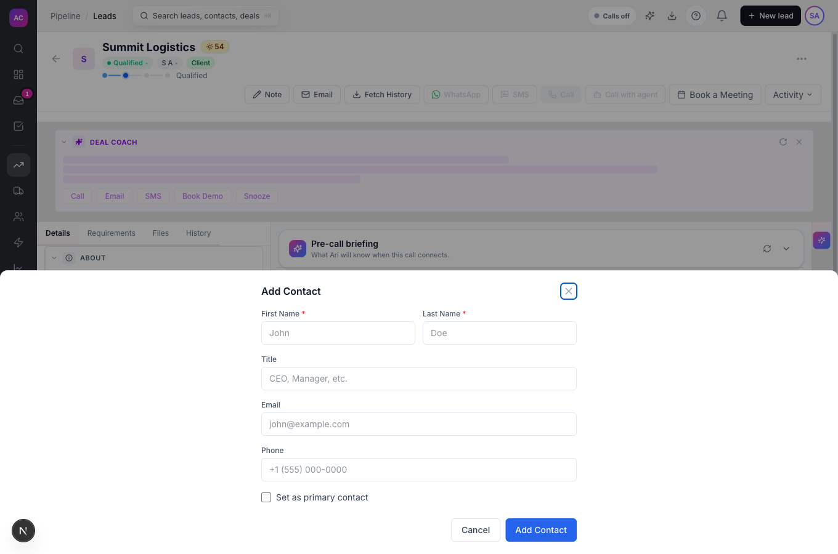This screenshot has width=838, height=554.
Task: Refresh the Pre-call briefing
Action: 767,249
